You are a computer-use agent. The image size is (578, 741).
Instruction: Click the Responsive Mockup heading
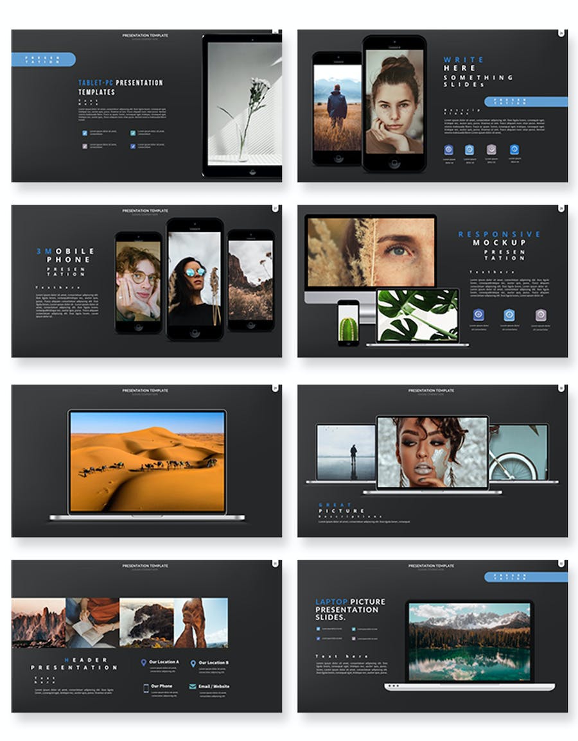[500, 238]
